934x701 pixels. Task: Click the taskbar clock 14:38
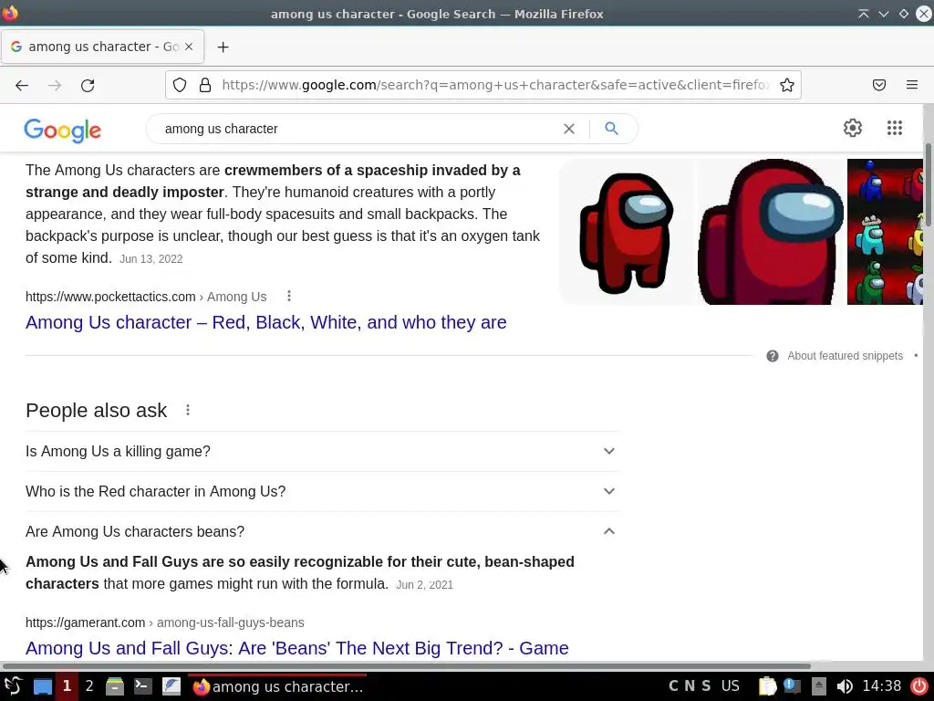click(882, 686)
